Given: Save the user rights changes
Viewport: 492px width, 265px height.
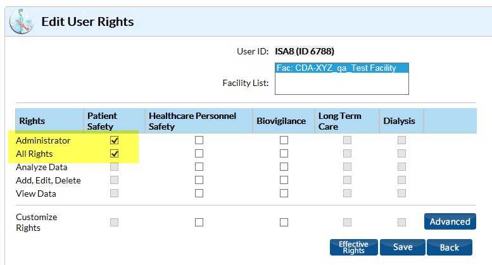Looking at the screenshot, I should [x=402, y=247].
